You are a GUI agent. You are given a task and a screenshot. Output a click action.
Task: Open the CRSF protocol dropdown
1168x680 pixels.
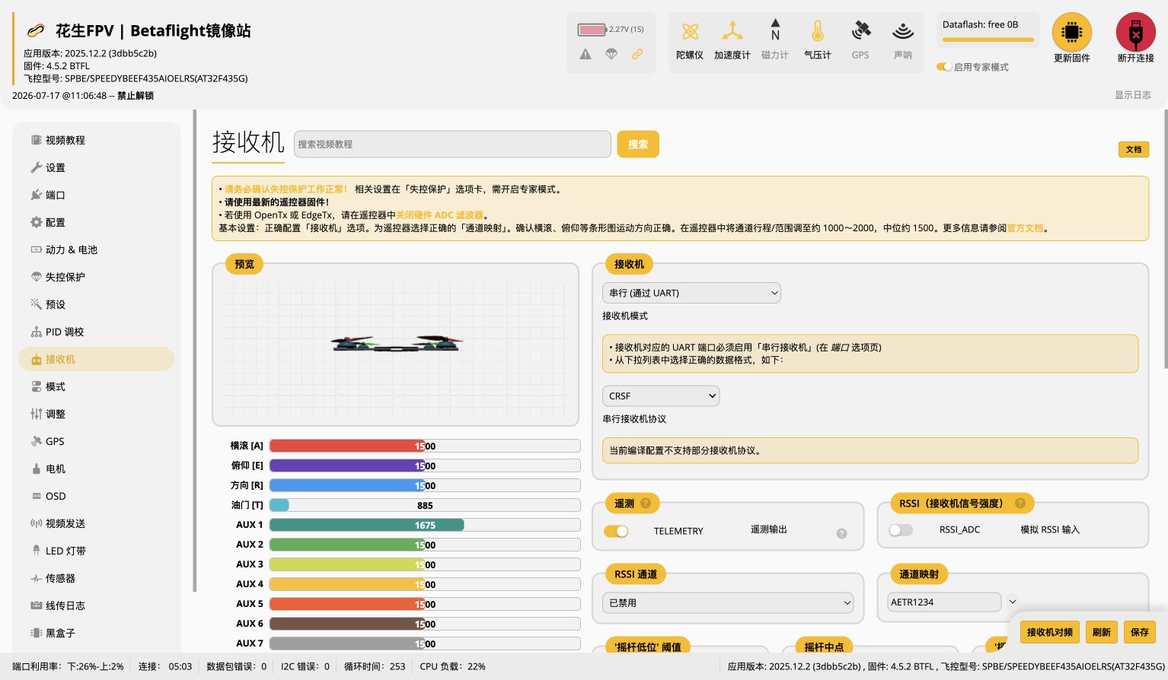tap(661, 396)
